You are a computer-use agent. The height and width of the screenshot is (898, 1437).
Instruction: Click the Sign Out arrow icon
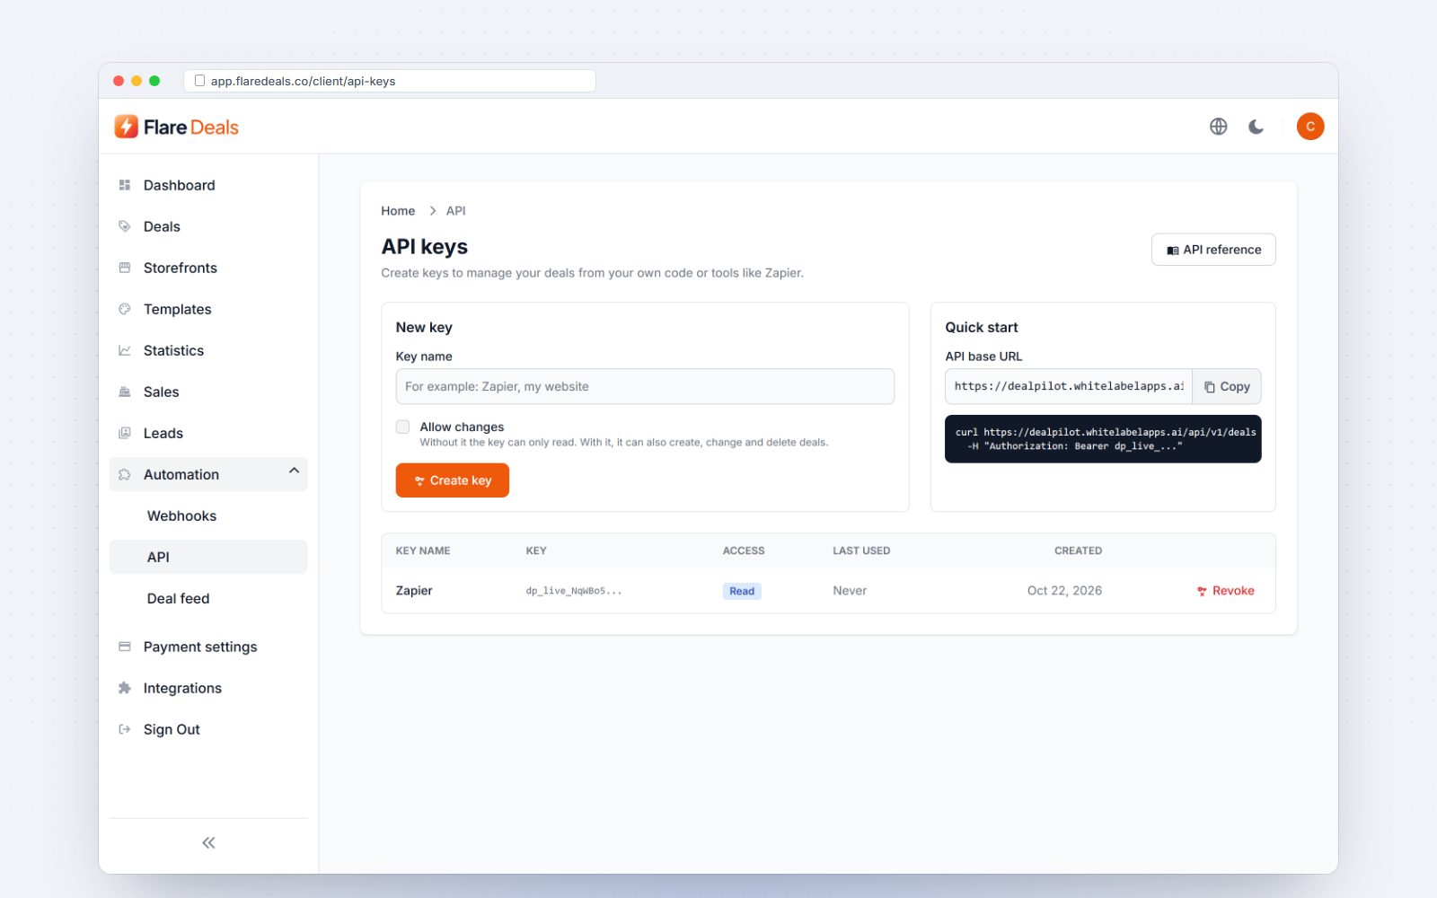[x=125, y=729]
